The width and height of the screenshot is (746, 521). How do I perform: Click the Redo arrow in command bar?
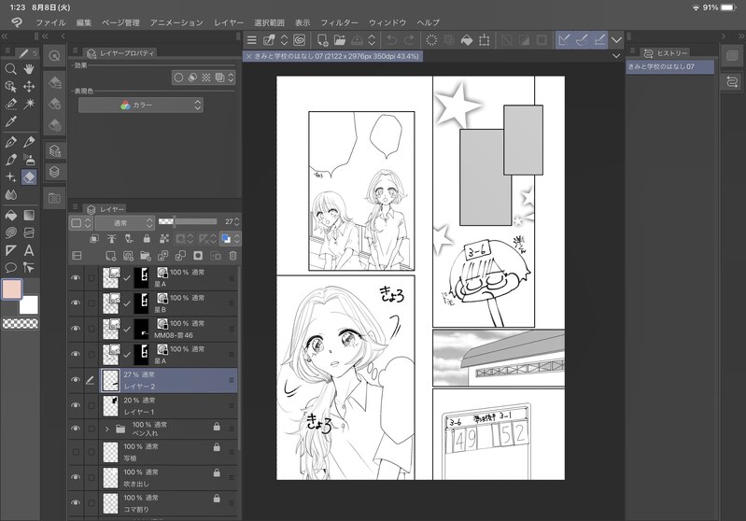(409, 40)
